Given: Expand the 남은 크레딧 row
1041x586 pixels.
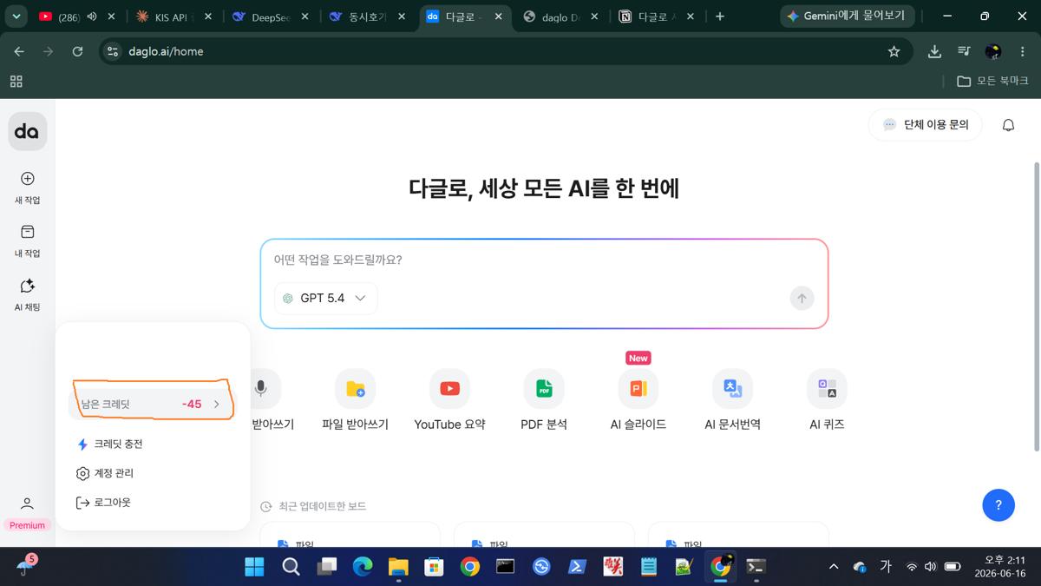Looking at the screenshot, I should tap(151, 404).
